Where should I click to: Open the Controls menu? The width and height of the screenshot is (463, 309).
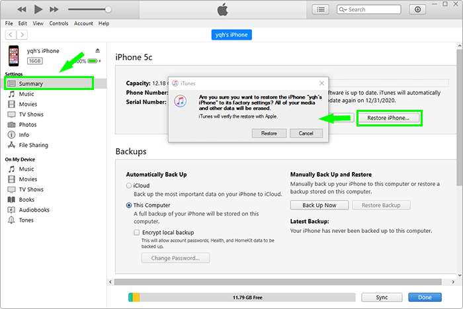(x=58, y=23)
